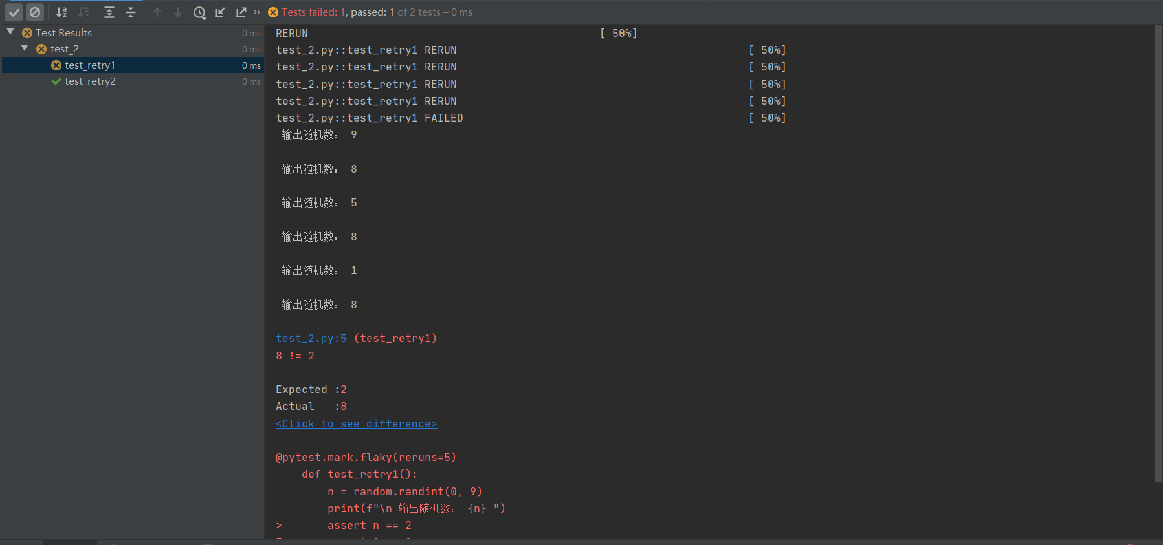This screenshot has width=1163, height=545.
Task: Click the failed status icon beside test_retry1
Action: click(56, 65)
